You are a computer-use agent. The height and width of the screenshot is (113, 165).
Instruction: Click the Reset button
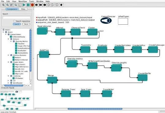click(26, 24)
